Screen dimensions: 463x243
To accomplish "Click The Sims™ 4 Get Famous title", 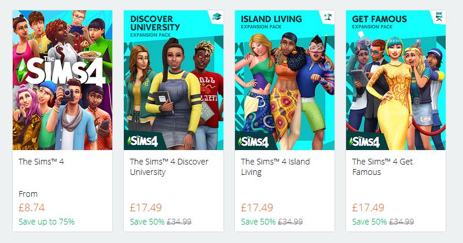I will [383, 167].
